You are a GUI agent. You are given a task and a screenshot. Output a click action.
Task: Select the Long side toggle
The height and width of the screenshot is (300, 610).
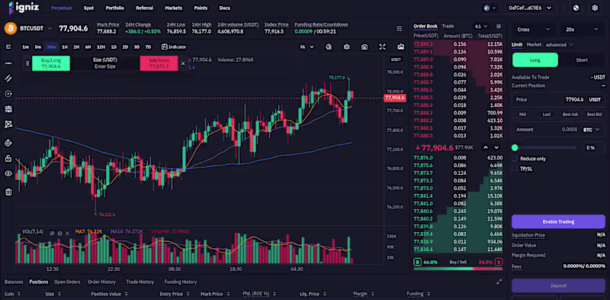tap(535, 60)
